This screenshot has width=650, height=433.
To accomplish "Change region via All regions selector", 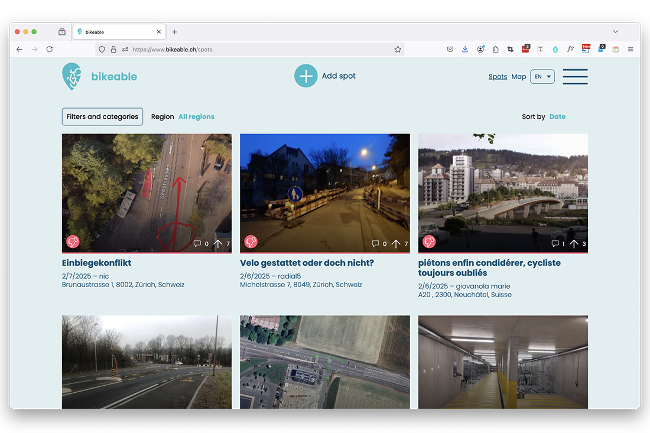I will [x=197, y=117].
